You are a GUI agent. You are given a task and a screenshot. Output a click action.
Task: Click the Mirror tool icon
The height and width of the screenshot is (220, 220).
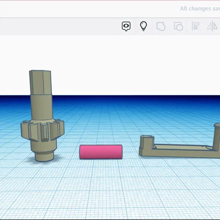pyautogui.click(x=213, y=26)
